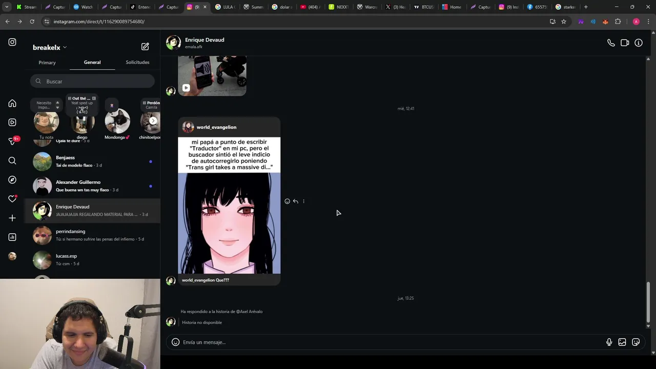Reload the page in browser toolbar
This screenshot has width=656, height=369.
click(32, 22)
